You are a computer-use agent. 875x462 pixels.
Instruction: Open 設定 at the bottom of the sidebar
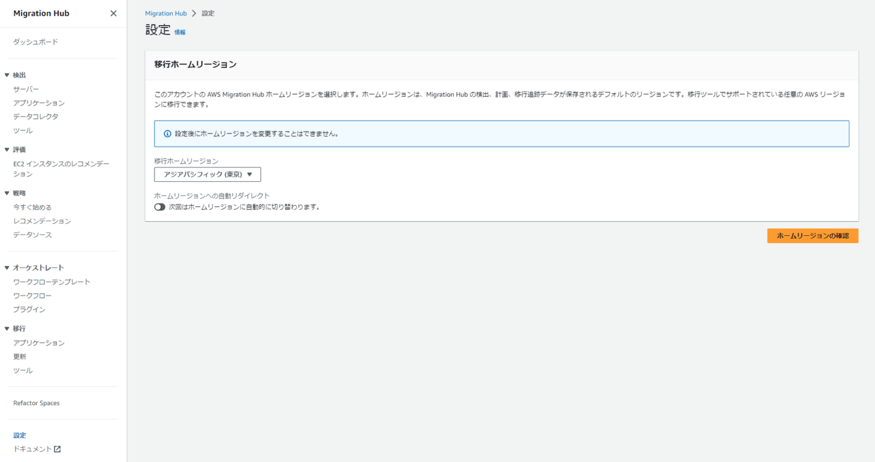pos(19,435)
